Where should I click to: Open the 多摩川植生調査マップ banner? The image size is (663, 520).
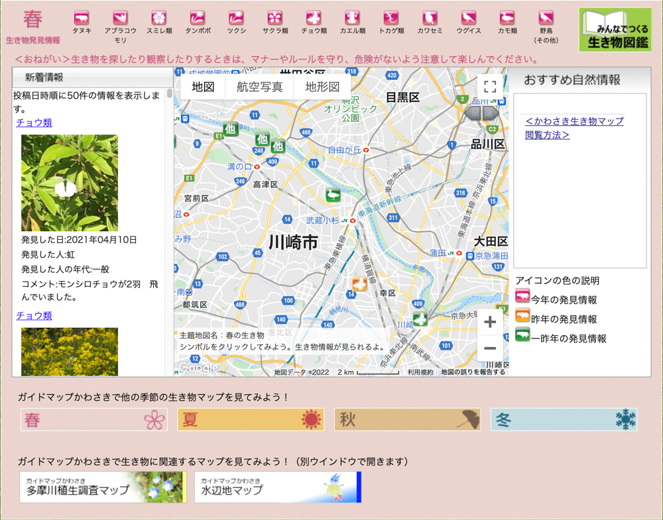click(x=103, y=487)
